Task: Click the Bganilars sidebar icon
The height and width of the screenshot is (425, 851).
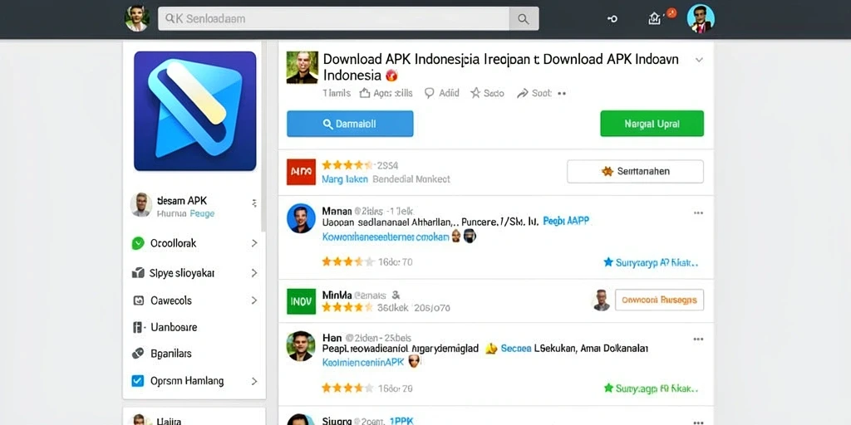Action: (138, 354)
